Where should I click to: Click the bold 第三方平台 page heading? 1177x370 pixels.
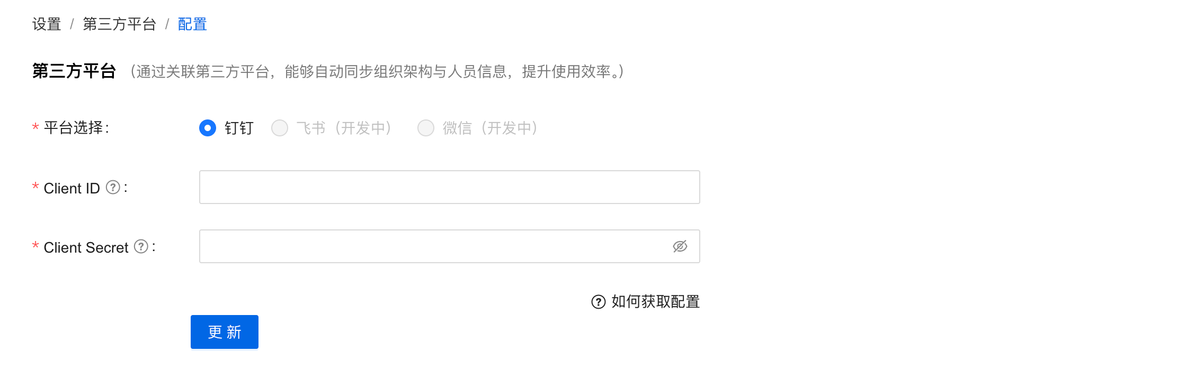click(74, 71)
